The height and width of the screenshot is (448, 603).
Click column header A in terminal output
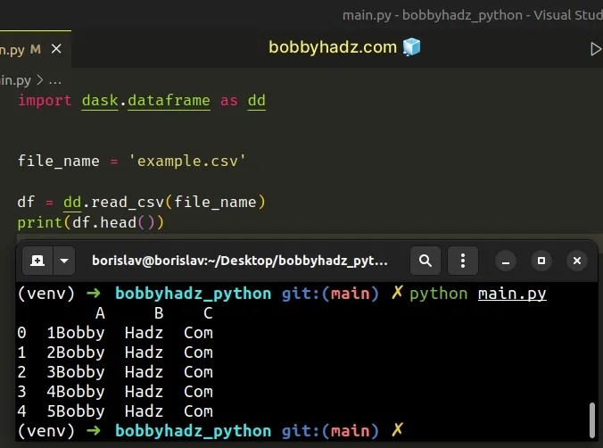pyautogui.click(x=100, y=313)
